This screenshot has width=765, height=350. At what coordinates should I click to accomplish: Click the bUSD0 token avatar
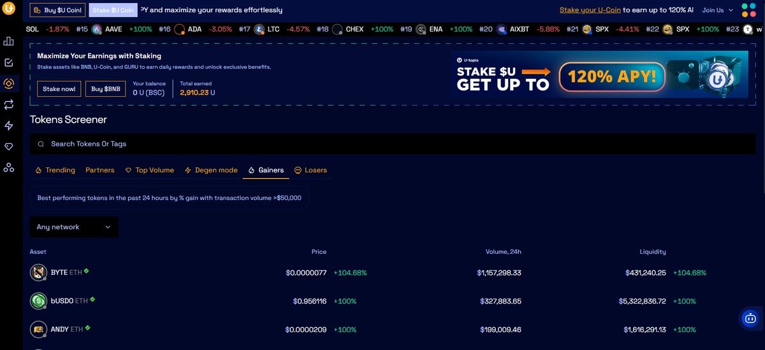coord(38,301)
